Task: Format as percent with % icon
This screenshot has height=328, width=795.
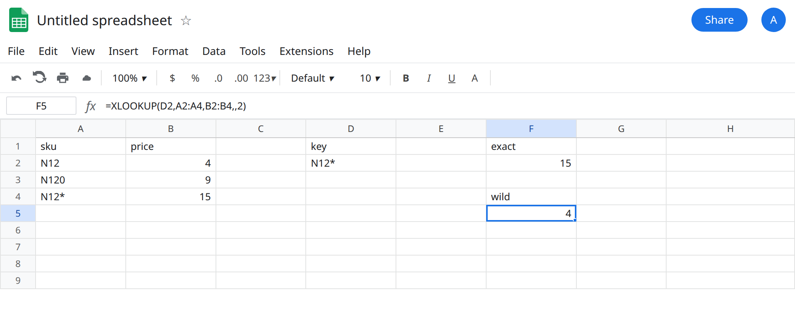Action: 195,78
